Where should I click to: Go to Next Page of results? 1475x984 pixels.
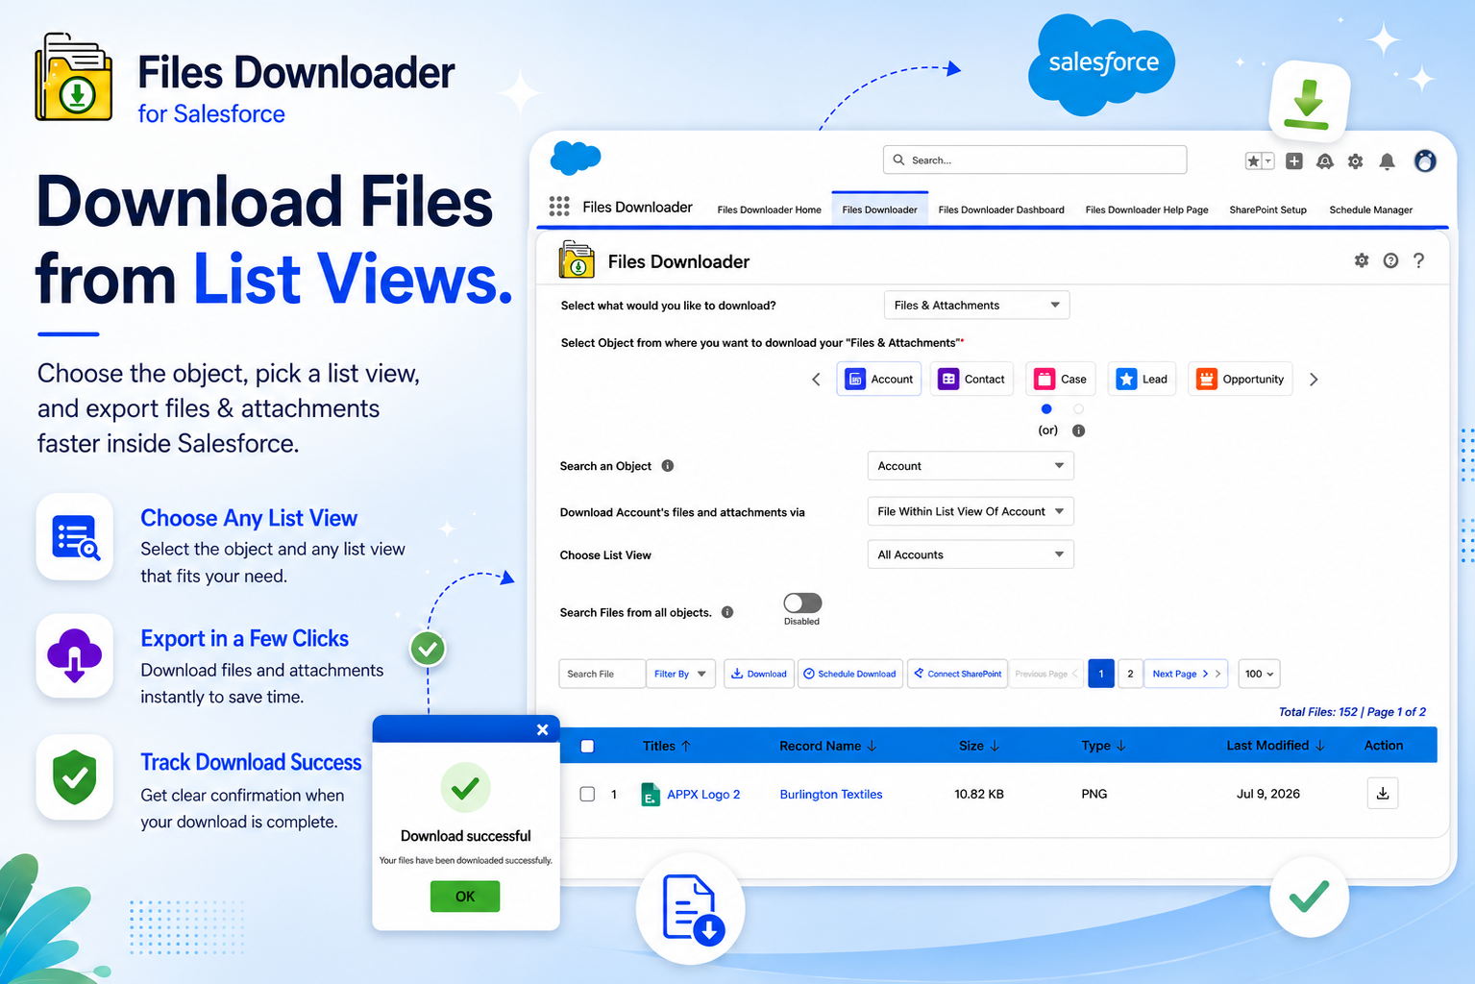click(1186, 674)
